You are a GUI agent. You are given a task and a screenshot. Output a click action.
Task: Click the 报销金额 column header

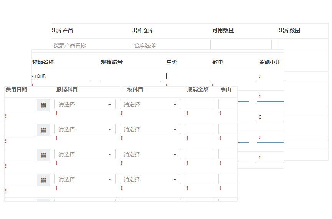(x=198, y=90)
